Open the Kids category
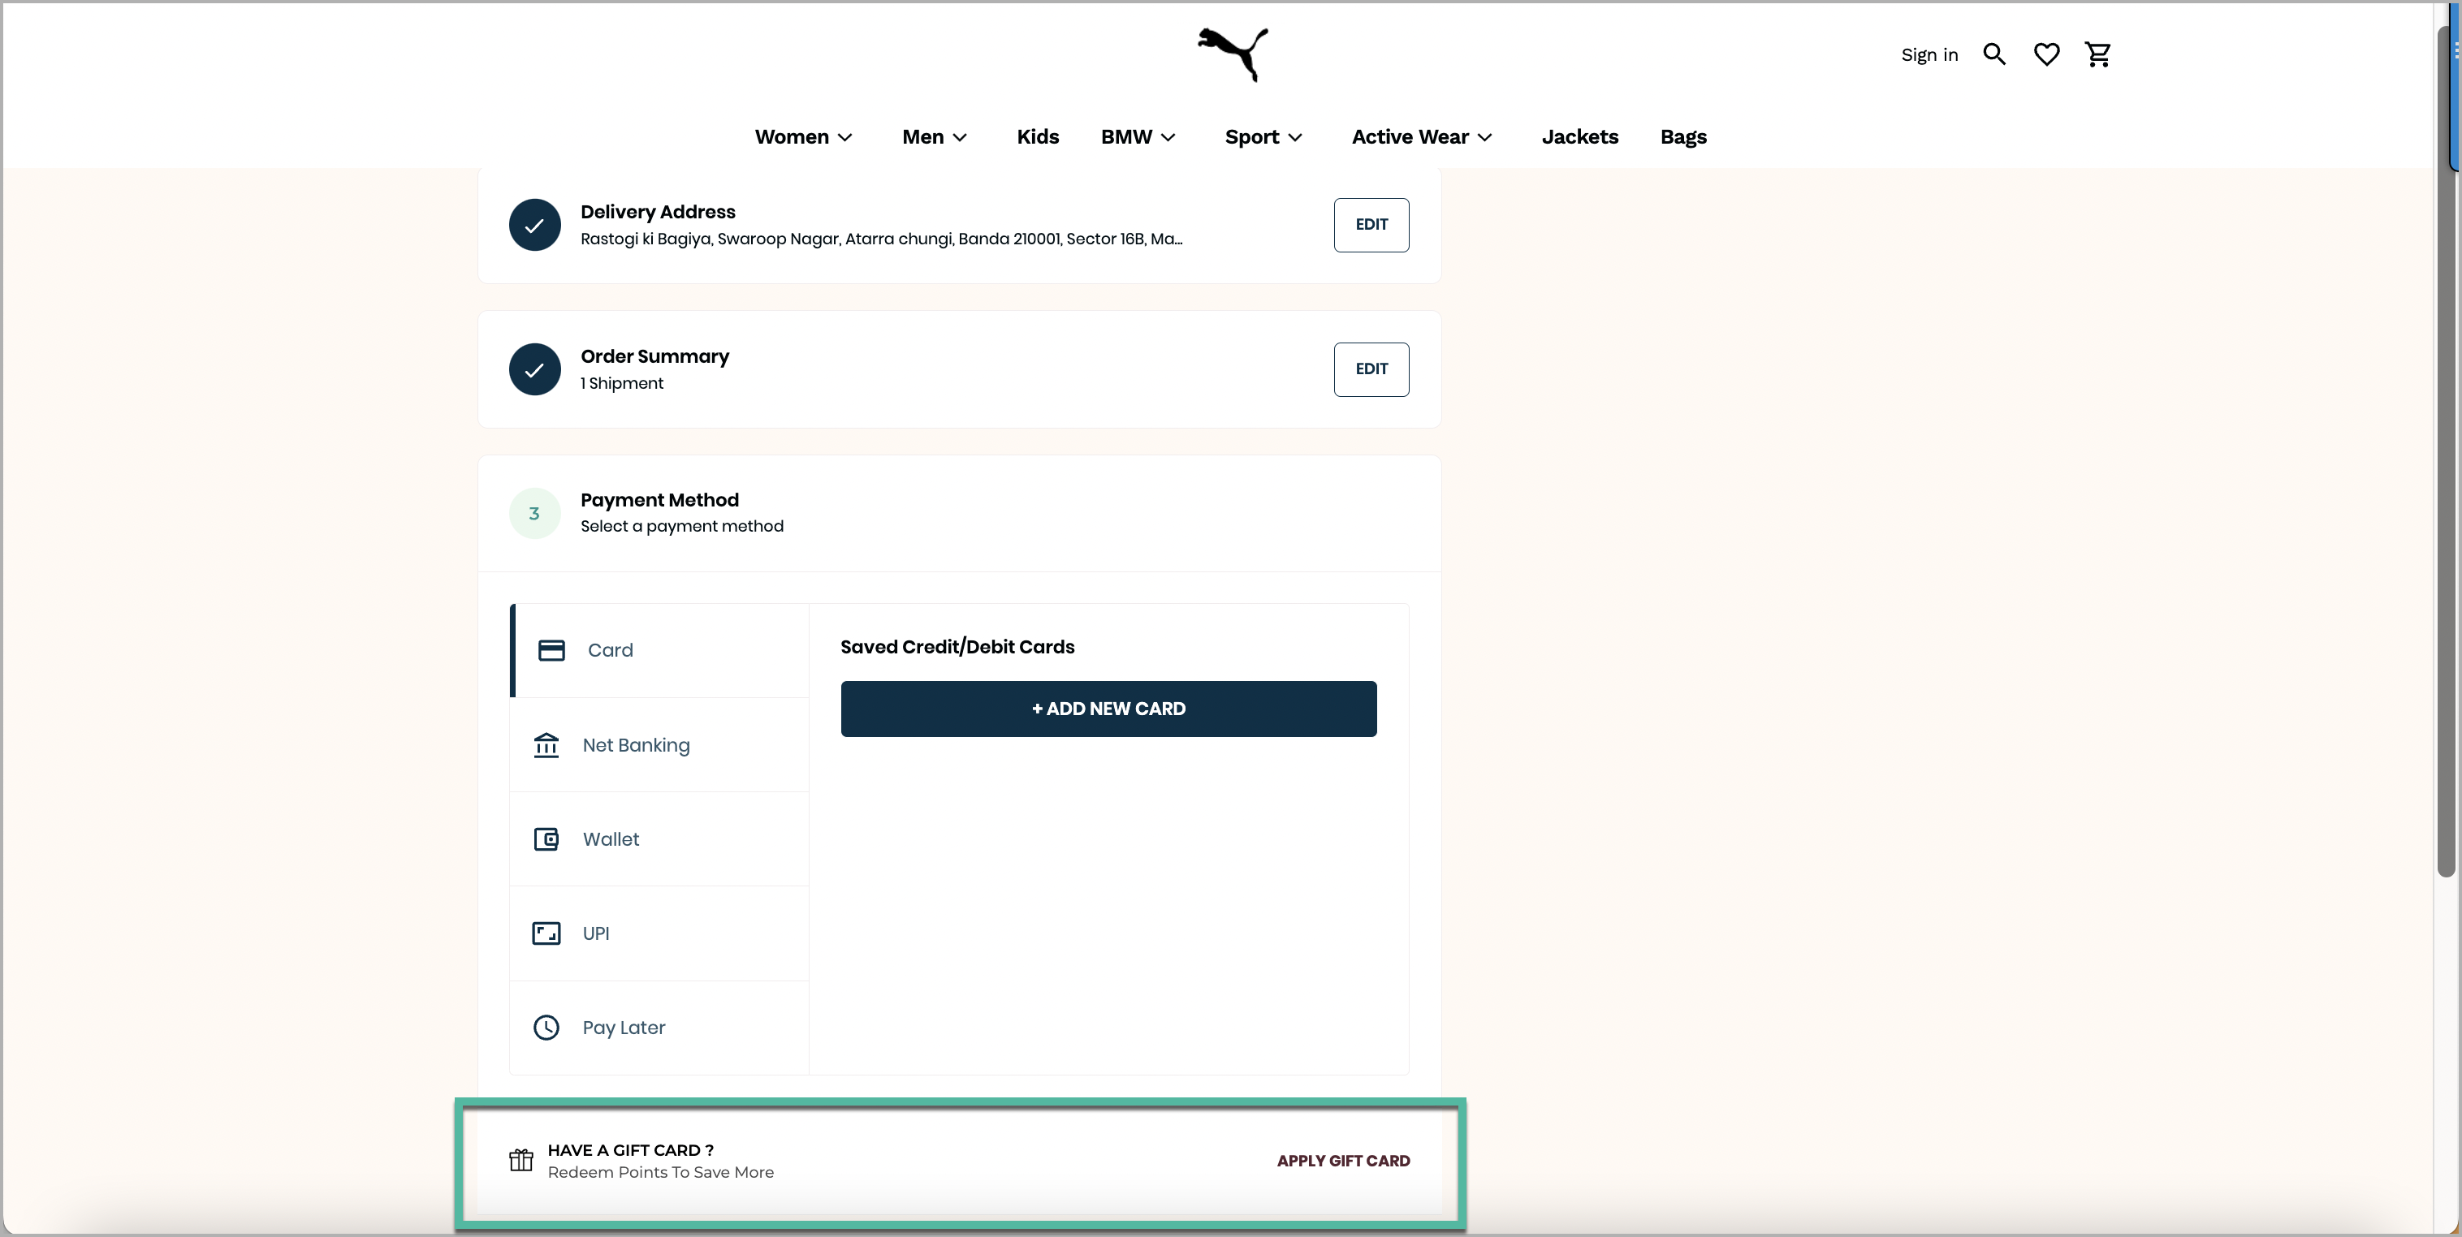This screenshot has height=1237, width=2462. point(1038,137)
